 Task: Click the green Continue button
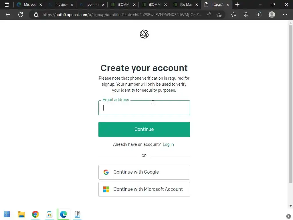tap(144, 129)
